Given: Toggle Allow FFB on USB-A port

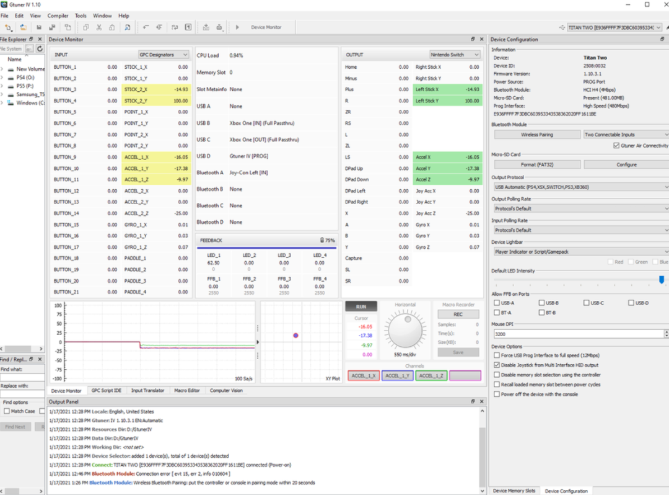Looking at the screenshot, I should (x=497, y=303).
